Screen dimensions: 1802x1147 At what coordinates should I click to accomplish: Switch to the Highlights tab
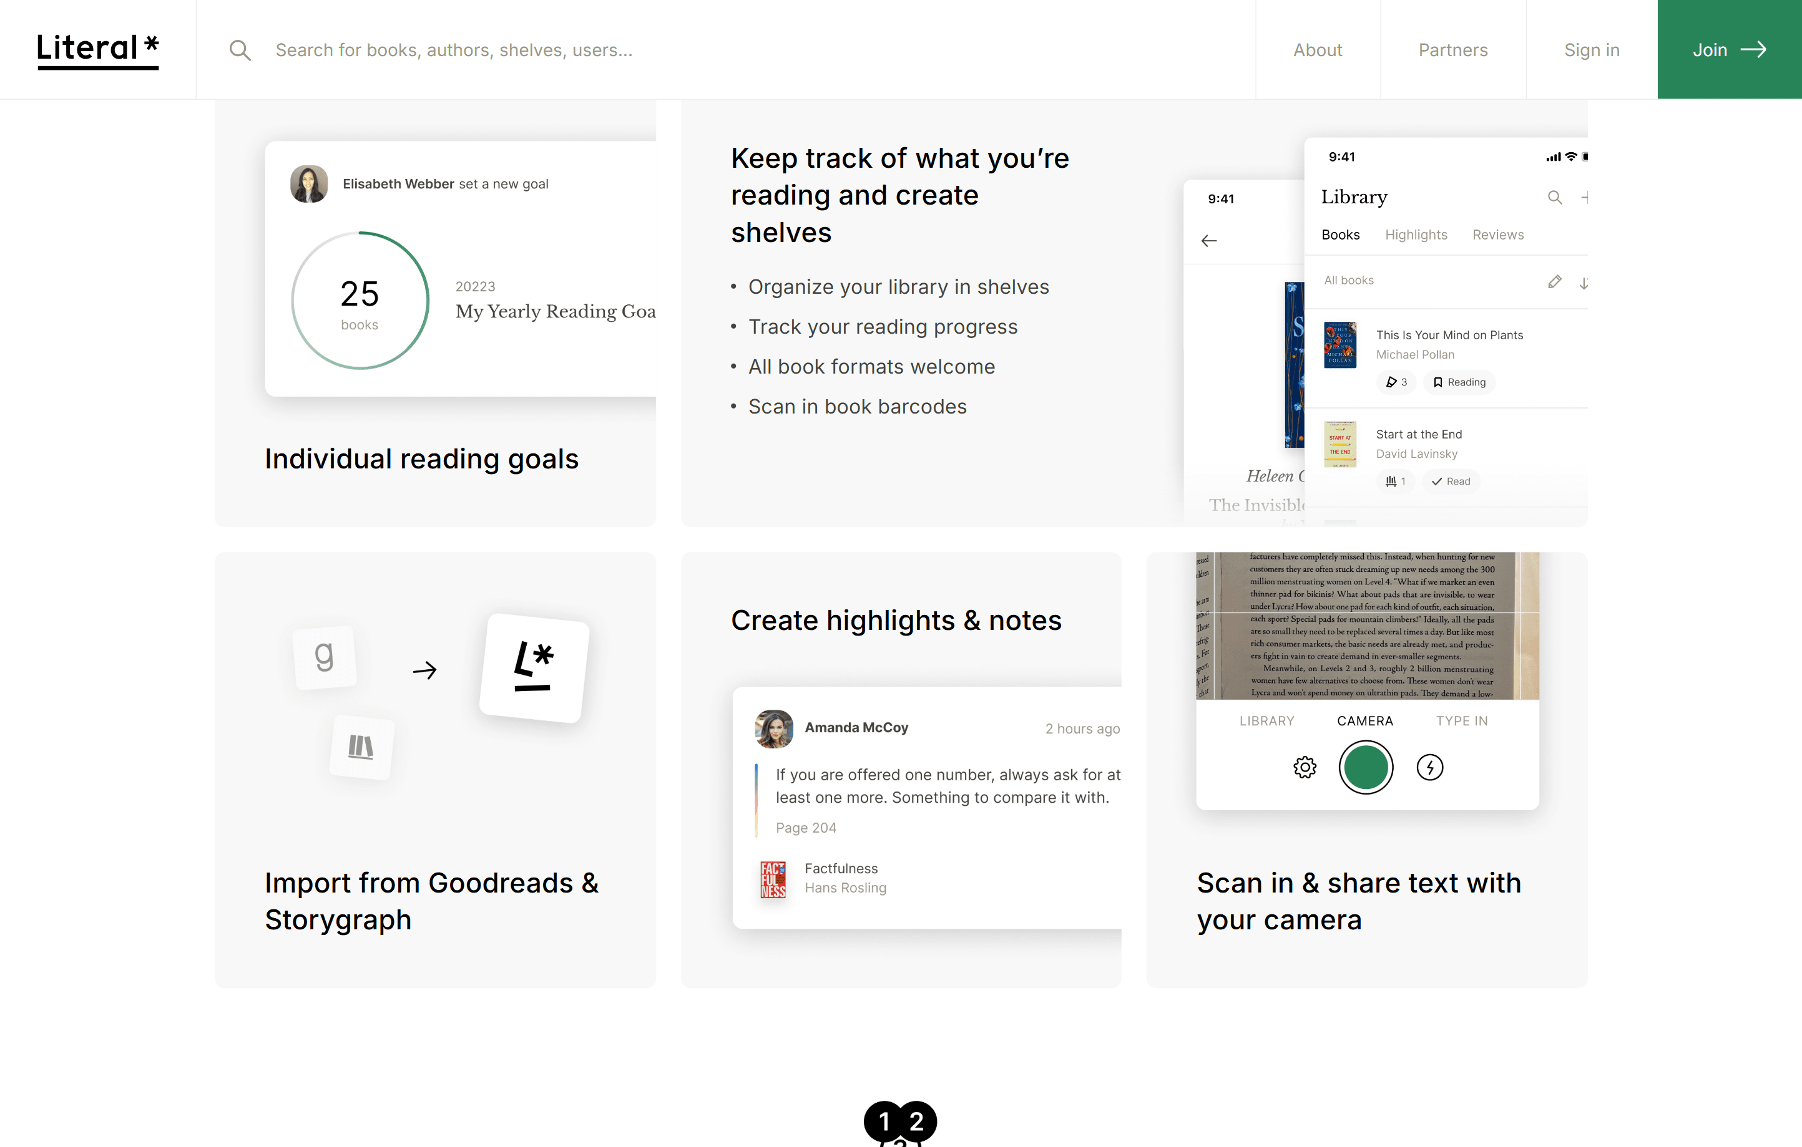1416,235
